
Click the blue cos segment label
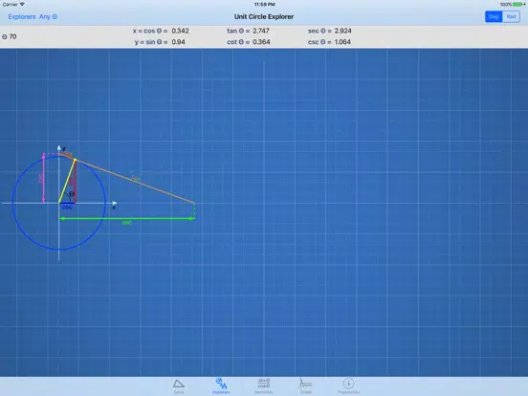[x=67, y=208]
